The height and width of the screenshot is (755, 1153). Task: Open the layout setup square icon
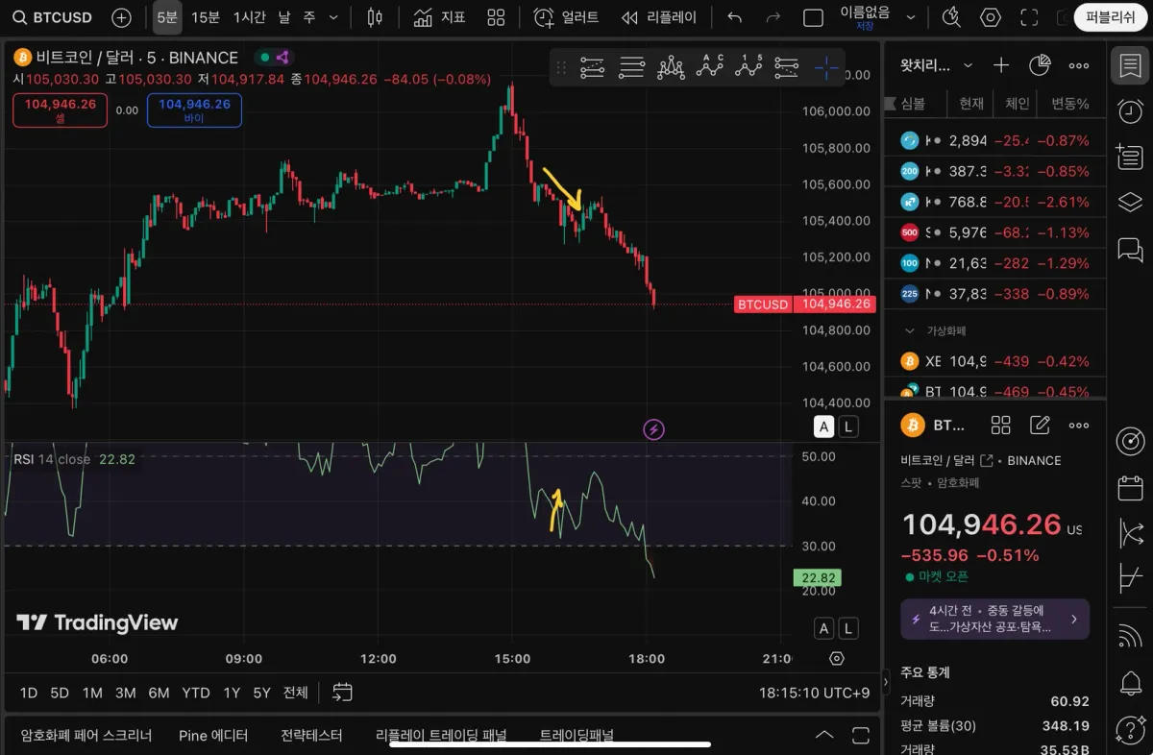pyautogui.click(x=813, y=17)
